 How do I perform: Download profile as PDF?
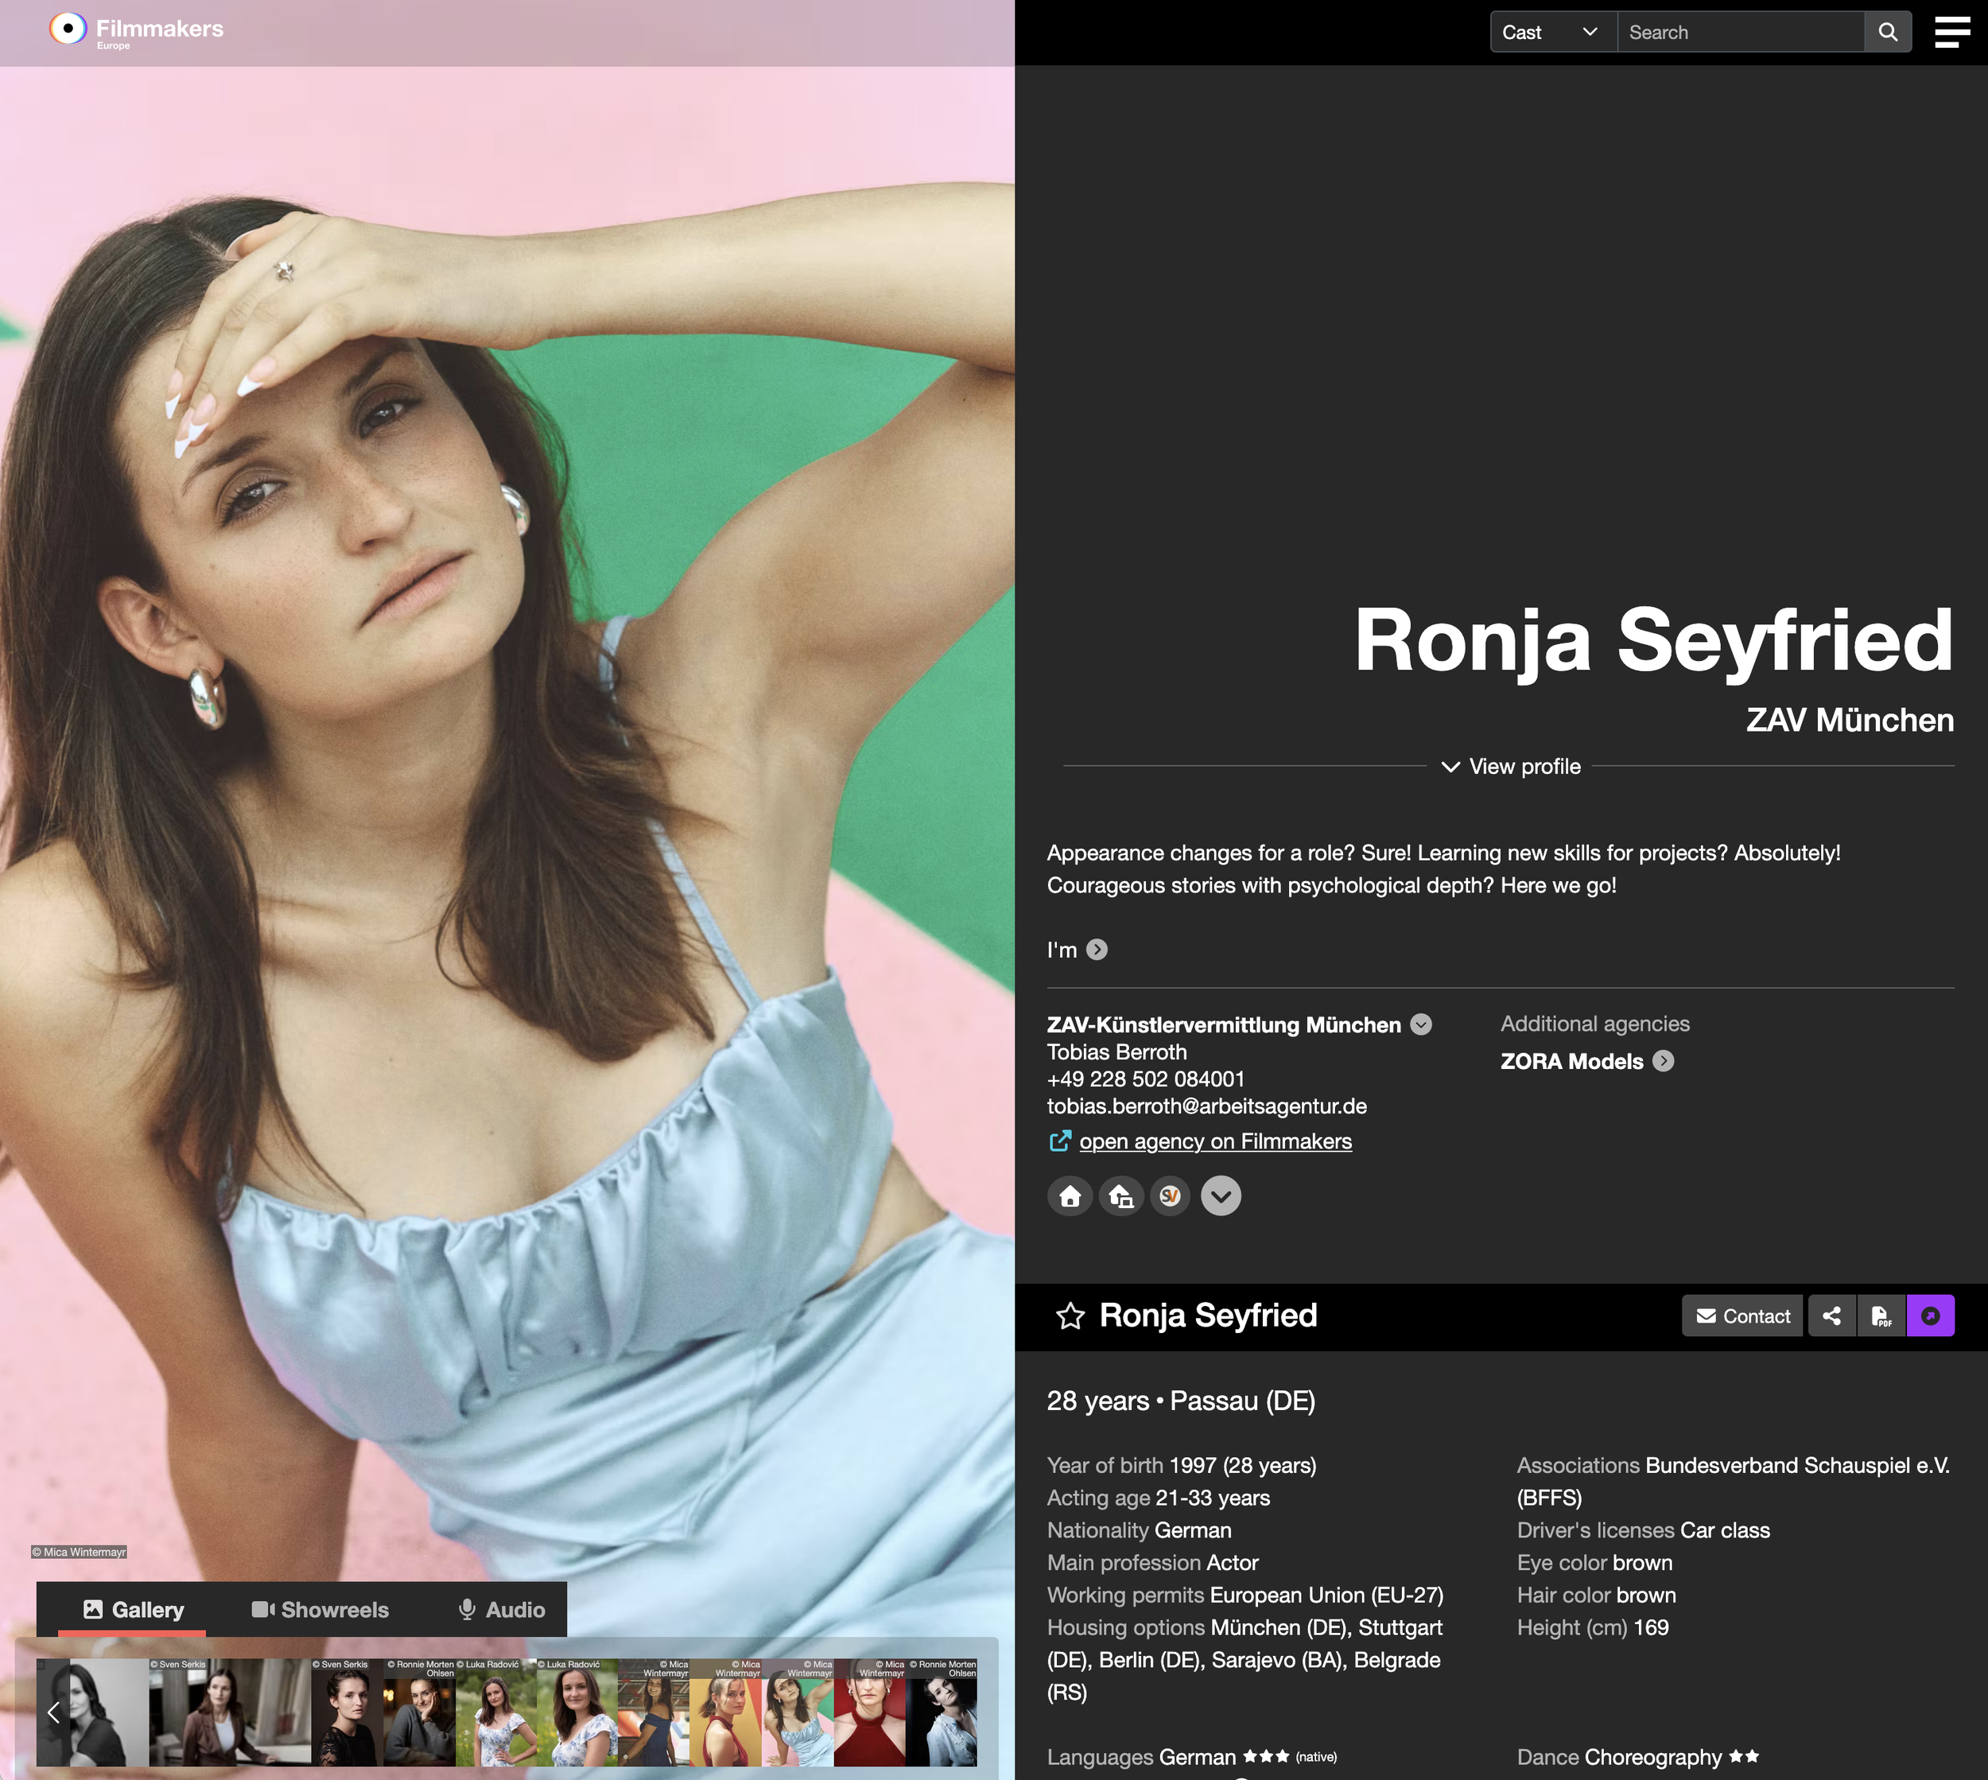click(x=1881, y=1316)
